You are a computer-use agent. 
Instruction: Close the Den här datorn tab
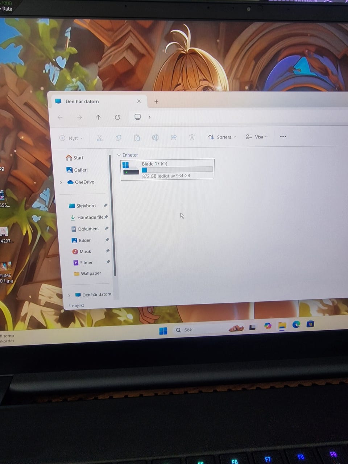click(x=139, y=101)
